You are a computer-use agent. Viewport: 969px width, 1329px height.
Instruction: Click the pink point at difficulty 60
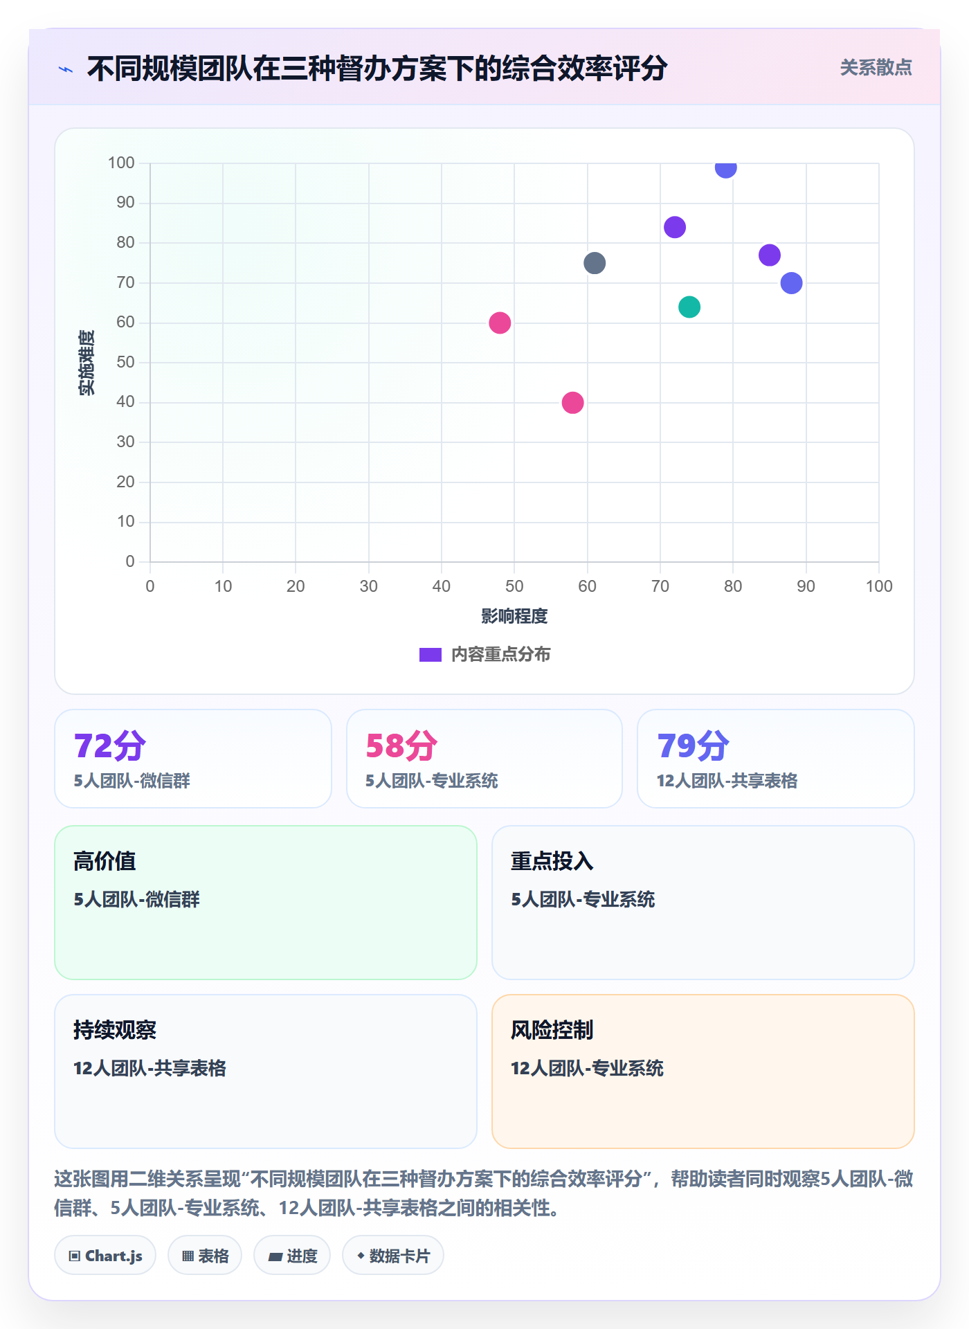(500, 323)
